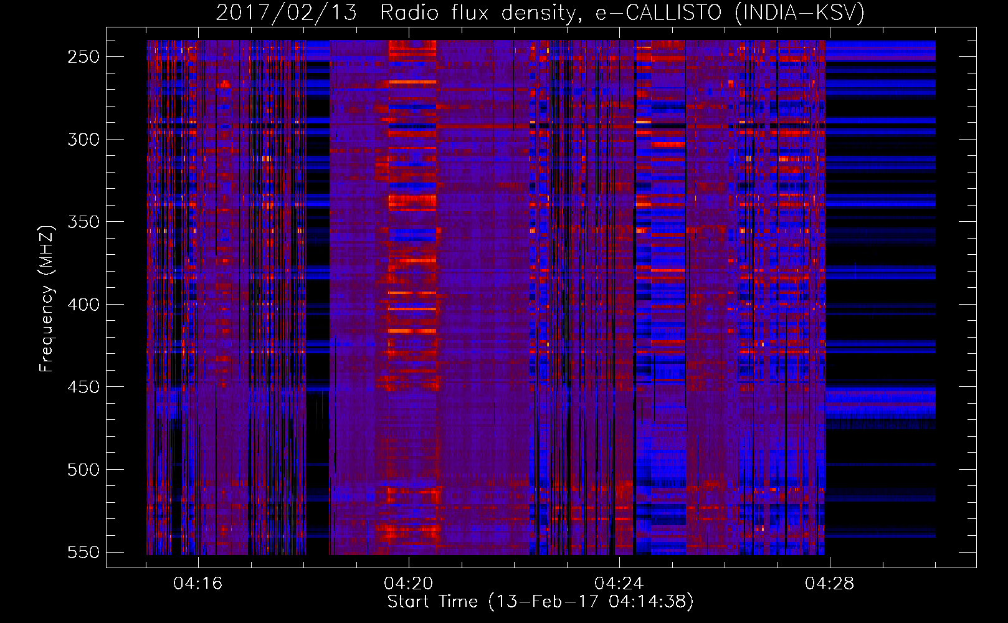This screenshot has width=1008, height=623.
Task: Select the 'Frequency (MHZ)' y-axis label
Action: tap(47, 298)
